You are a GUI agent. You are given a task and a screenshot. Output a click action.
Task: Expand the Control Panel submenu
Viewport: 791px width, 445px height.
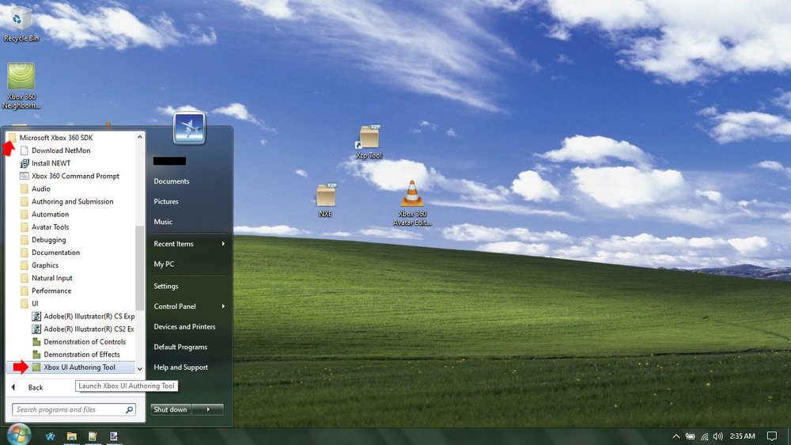click(x=189, y=306)
